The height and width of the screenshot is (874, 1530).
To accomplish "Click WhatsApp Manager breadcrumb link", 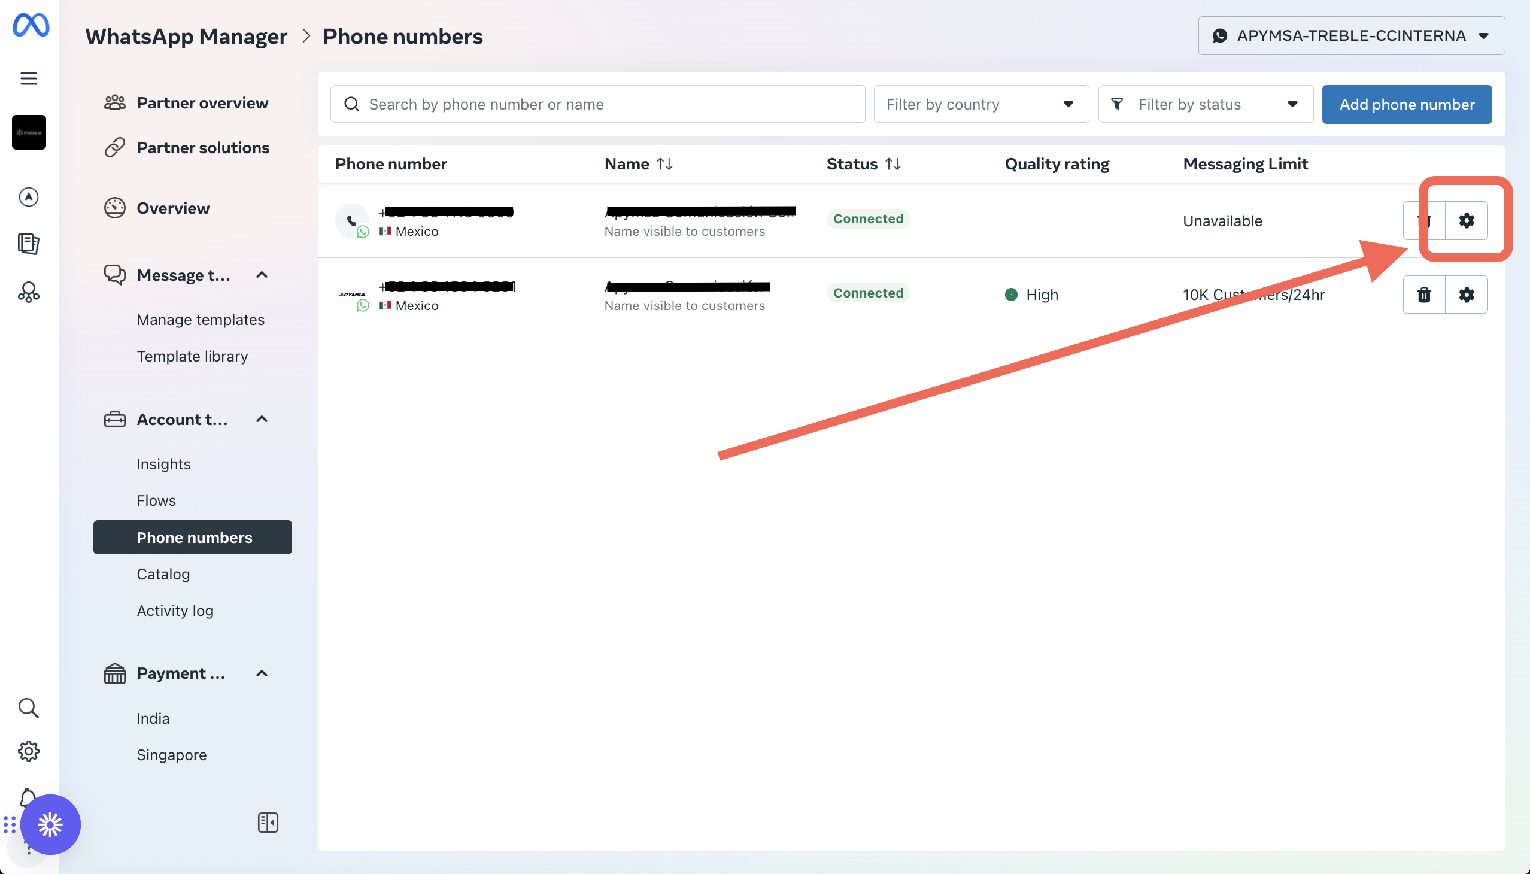I will (x=186, y=37).
